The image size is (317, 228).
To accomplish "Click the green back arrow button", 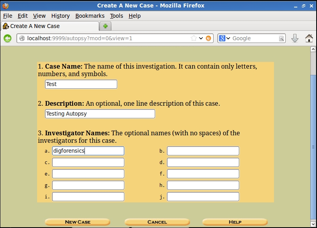I will click(x=8, y=38).
